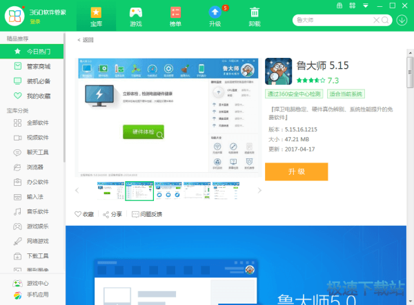Click version text 5.15.16.1215
The image size is (414, 305).
[x=301, y=129]
